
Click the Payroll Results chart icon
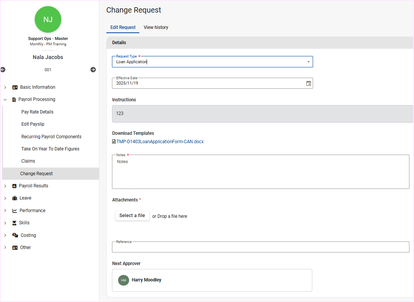coord(14,186)
